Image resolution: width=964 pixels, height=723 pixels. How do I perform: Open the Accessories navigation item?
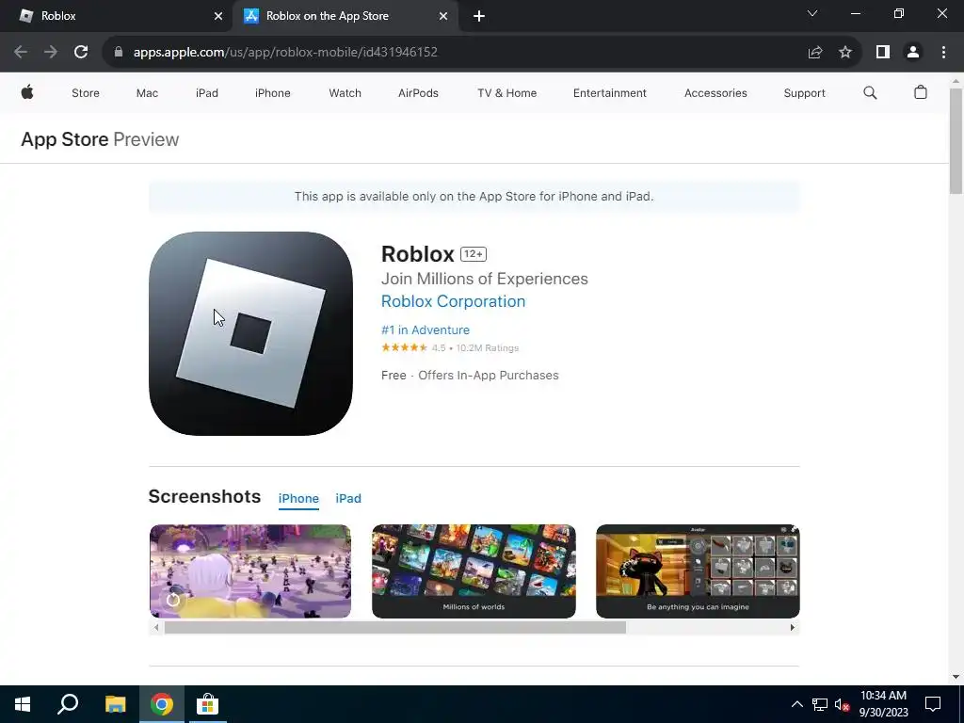tap(715, 93)
